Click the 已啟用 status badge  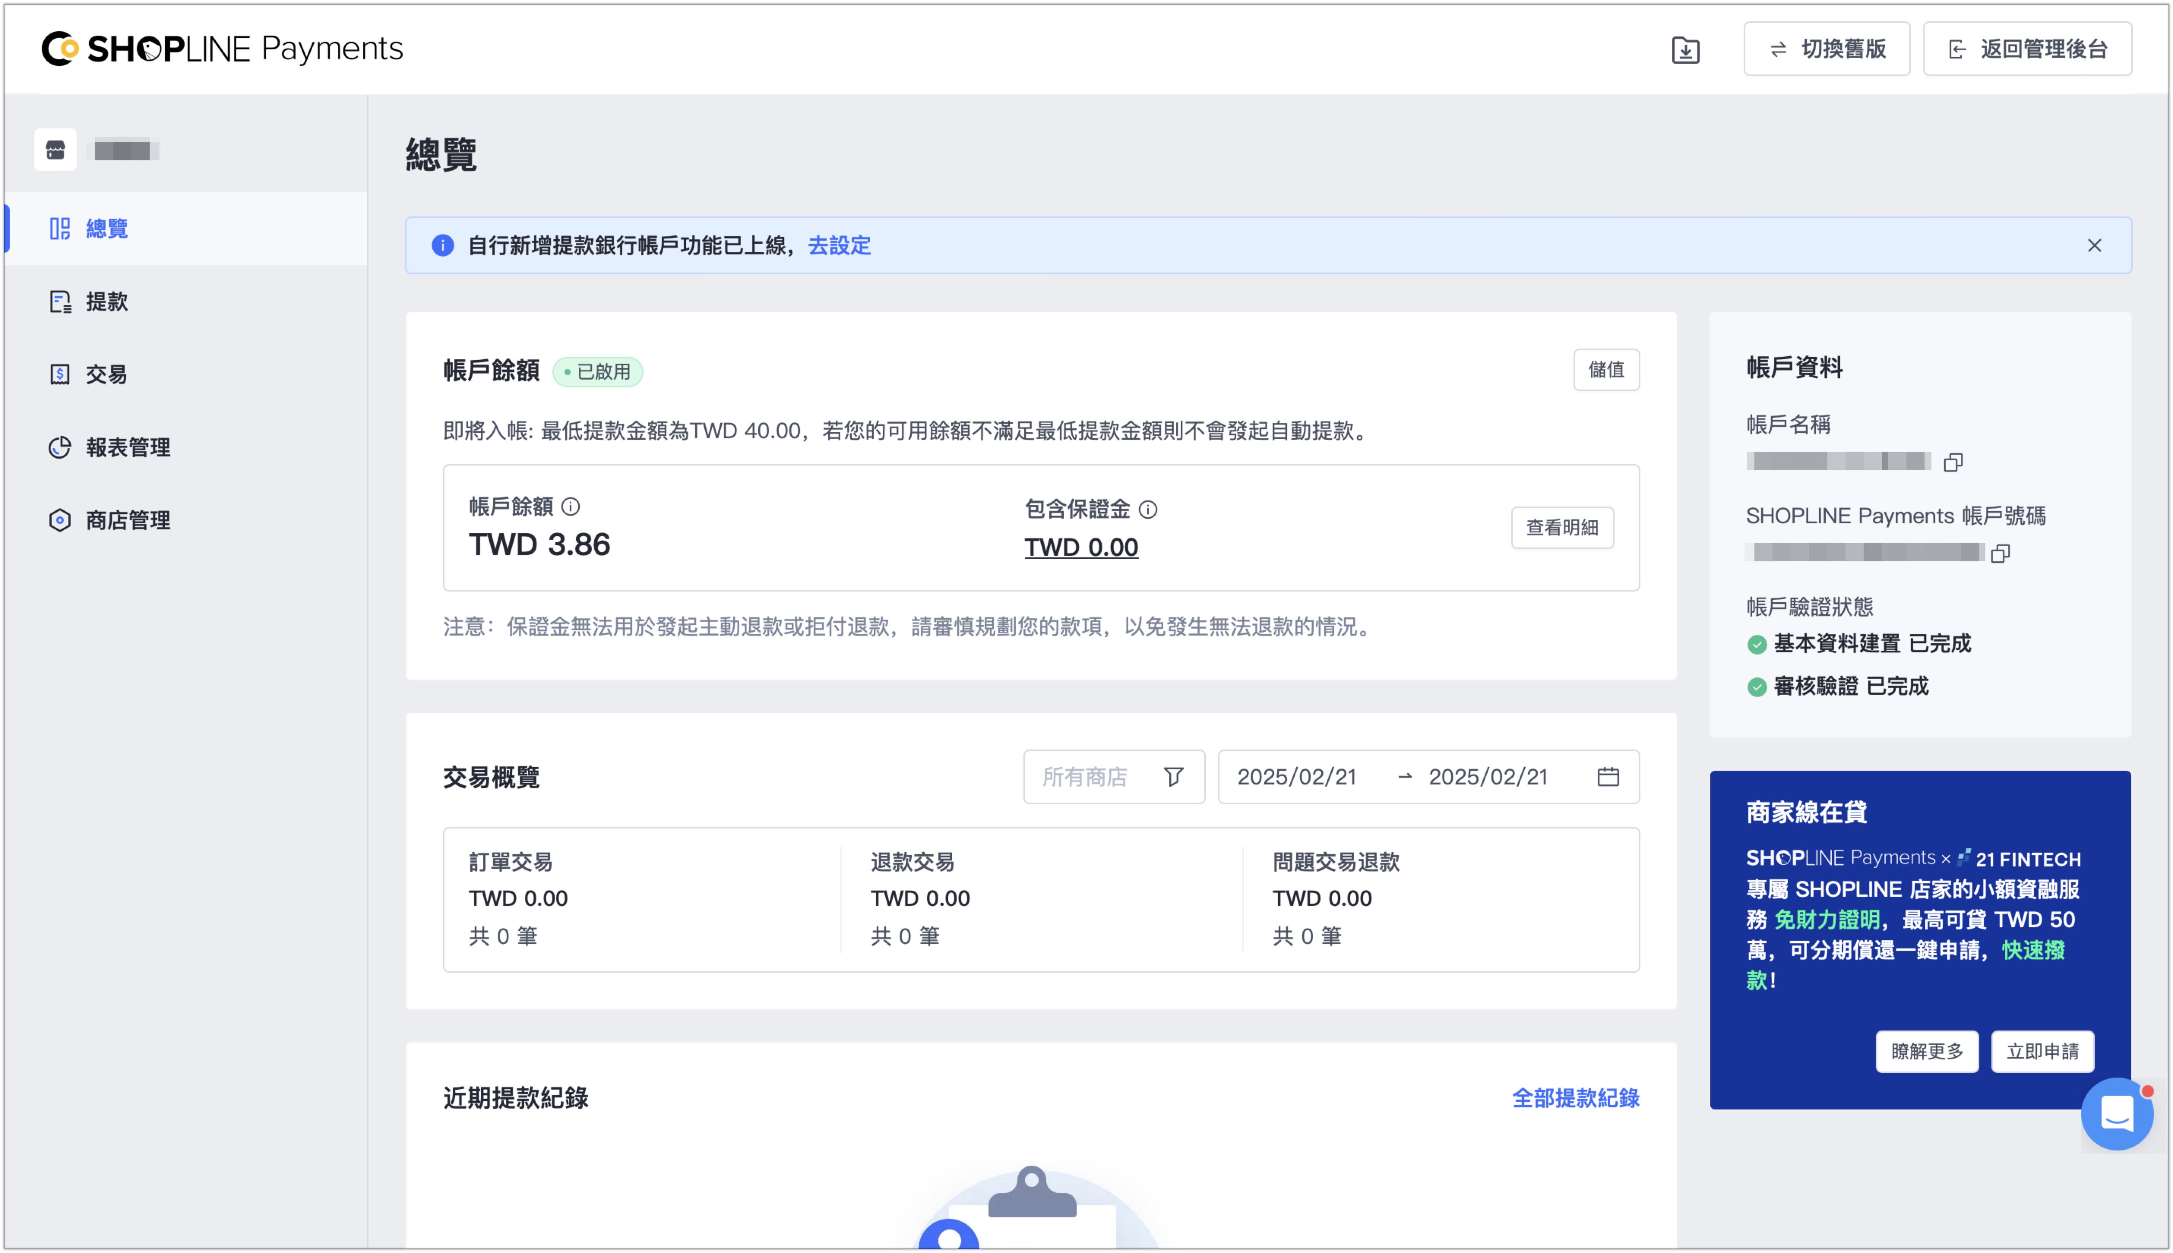(598, 372)
